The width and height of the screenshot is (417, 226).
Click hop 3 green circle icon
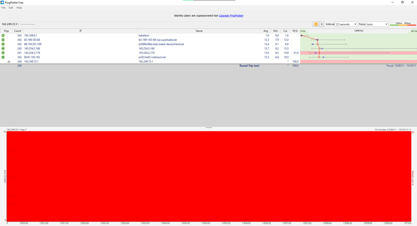tap(3, 44)
